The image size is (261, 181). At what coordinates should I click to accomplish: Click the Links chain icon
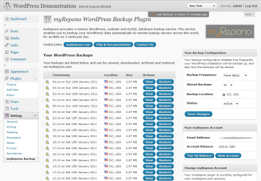(x=7, y=45)
